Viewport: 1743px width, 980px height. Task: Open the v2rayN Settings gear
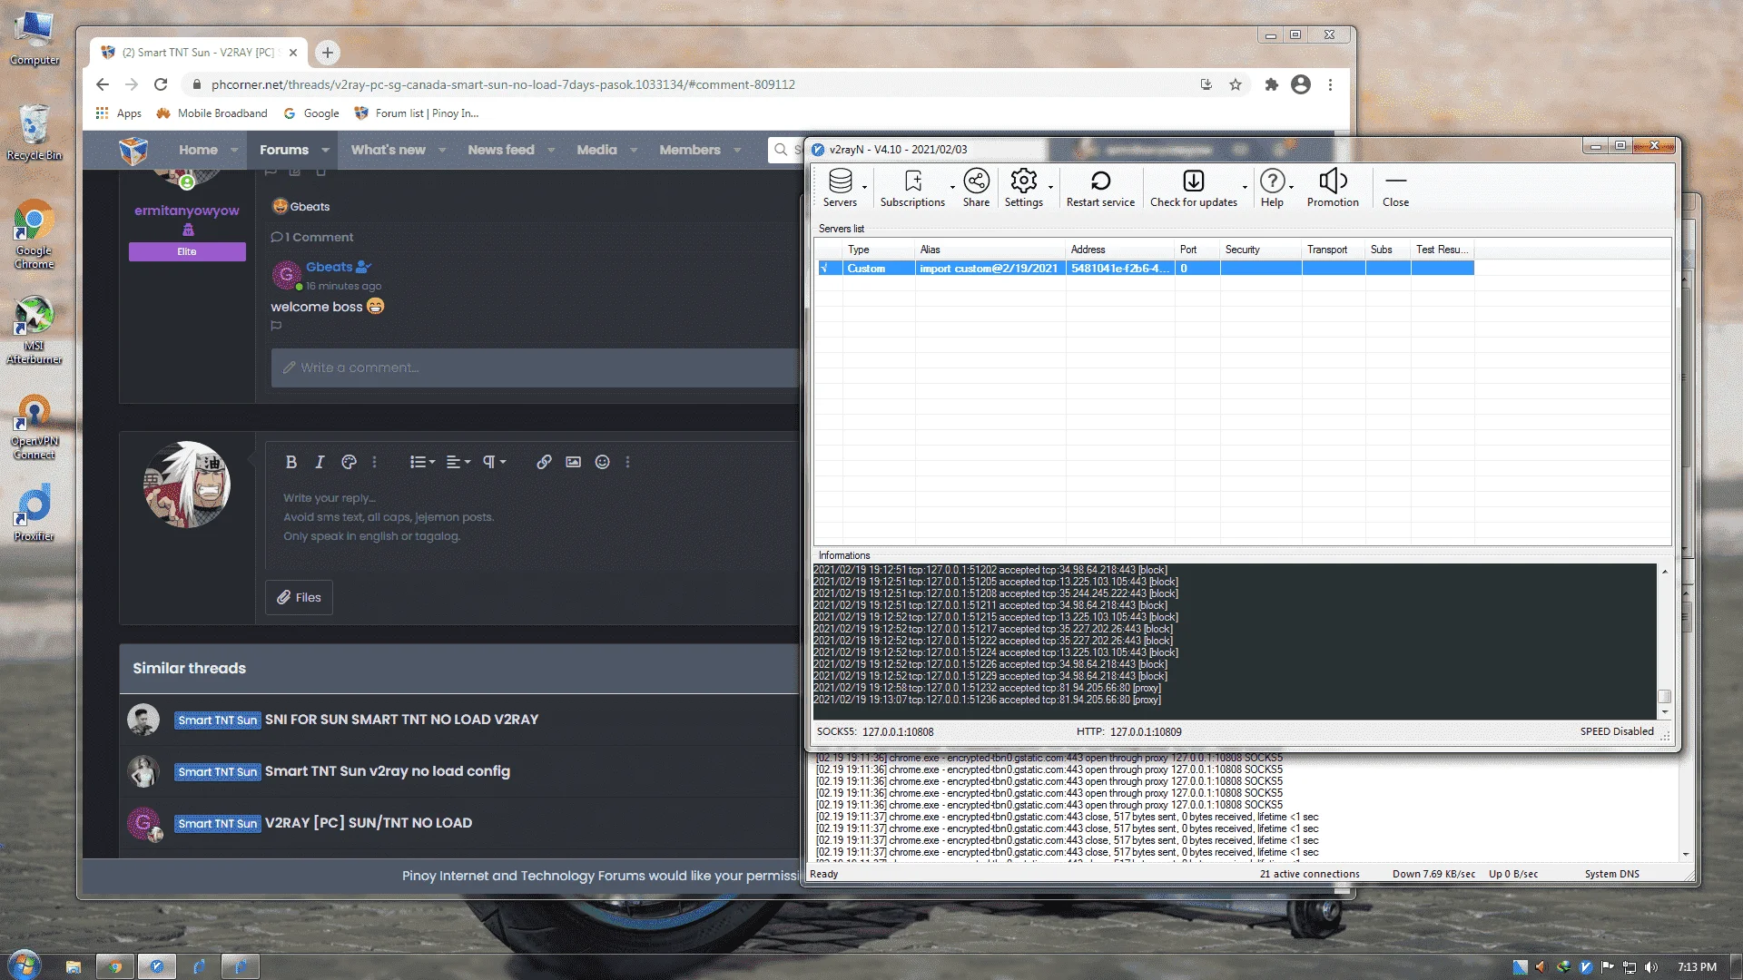click(1023, 188)
